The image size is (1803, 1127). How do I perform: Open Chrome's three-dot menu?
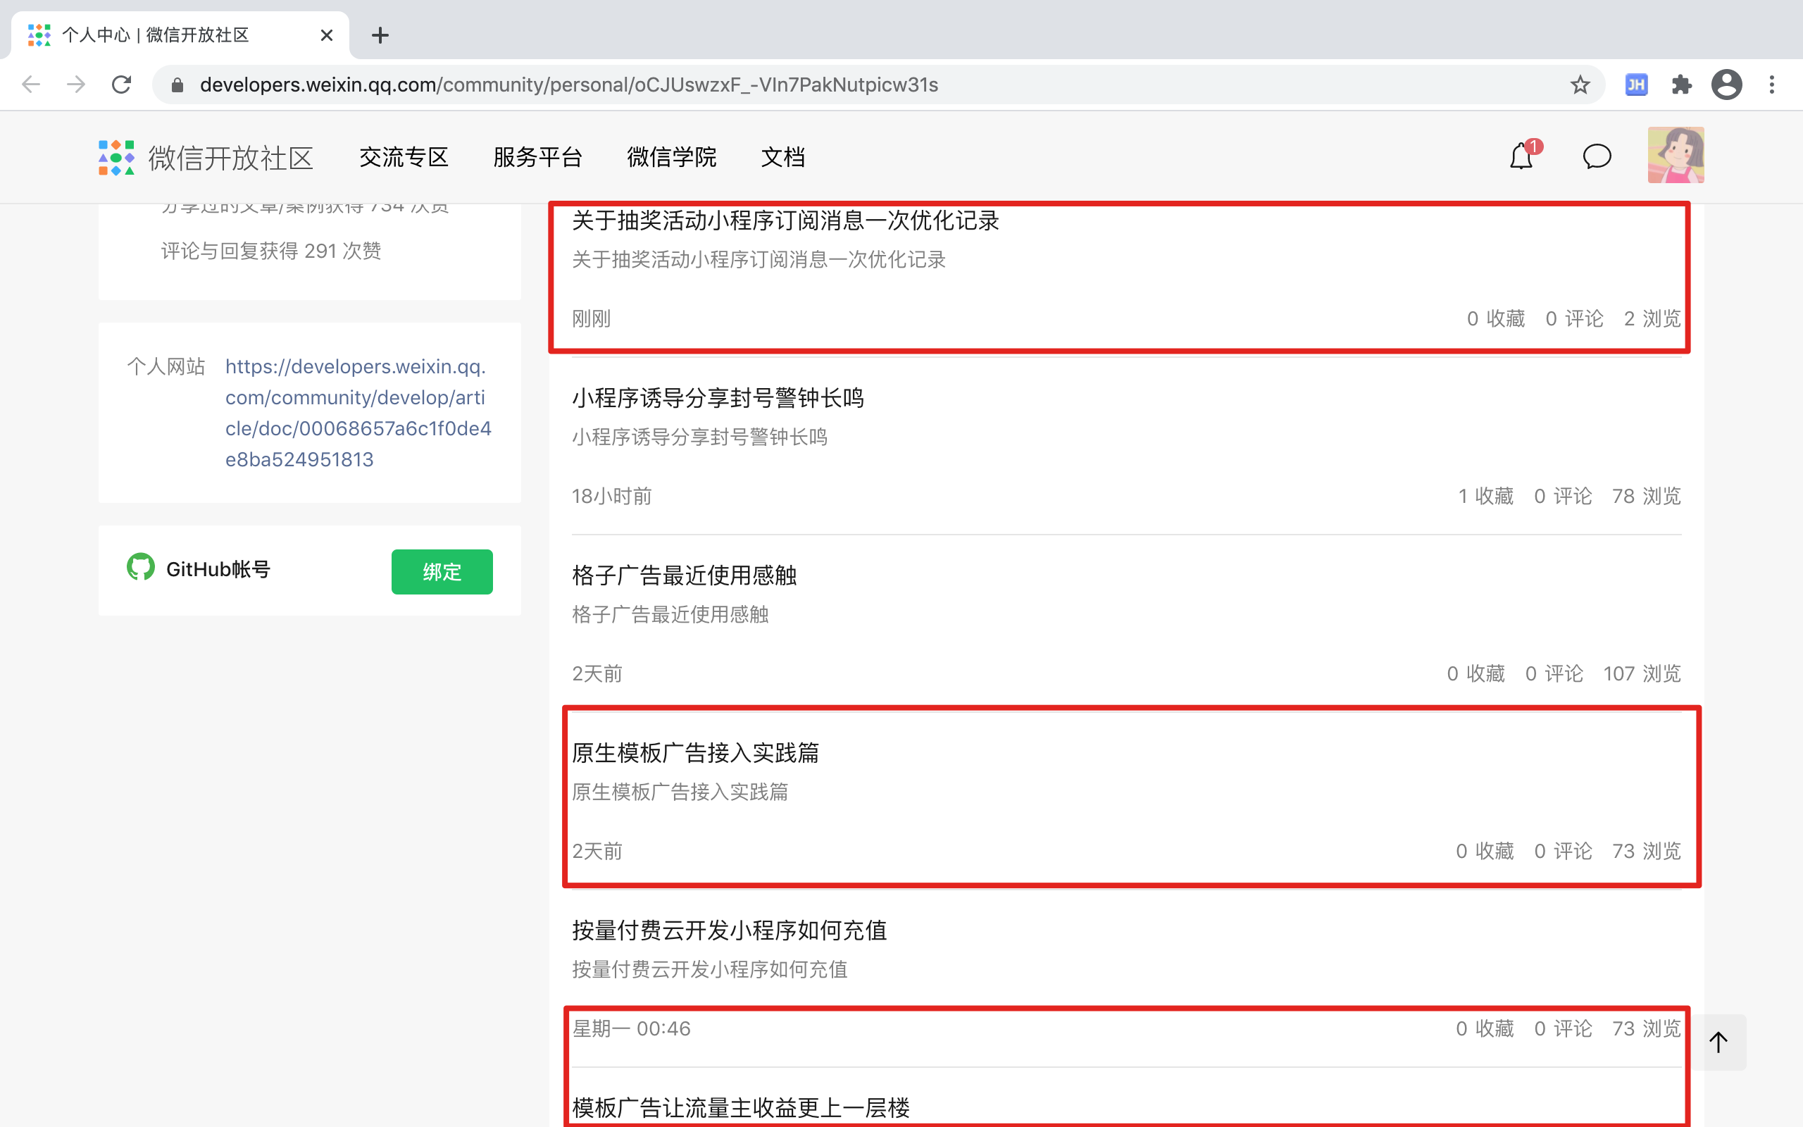pyautogui.click(x=1772, y=85)
